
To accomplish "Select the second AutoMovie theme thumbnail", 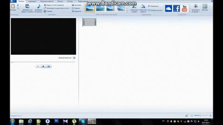I will point(100,8).
